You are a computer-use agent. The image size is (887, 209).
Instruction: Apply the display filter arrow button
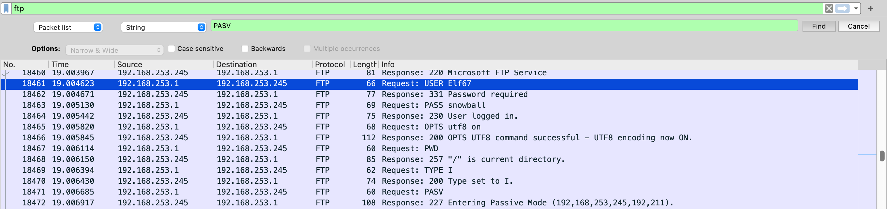click(x=842, y=8)
